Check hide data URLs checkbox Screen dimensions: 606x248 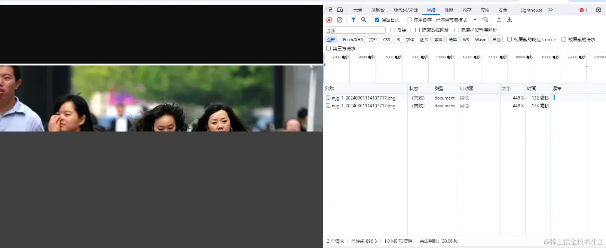[x=417, y=30]
